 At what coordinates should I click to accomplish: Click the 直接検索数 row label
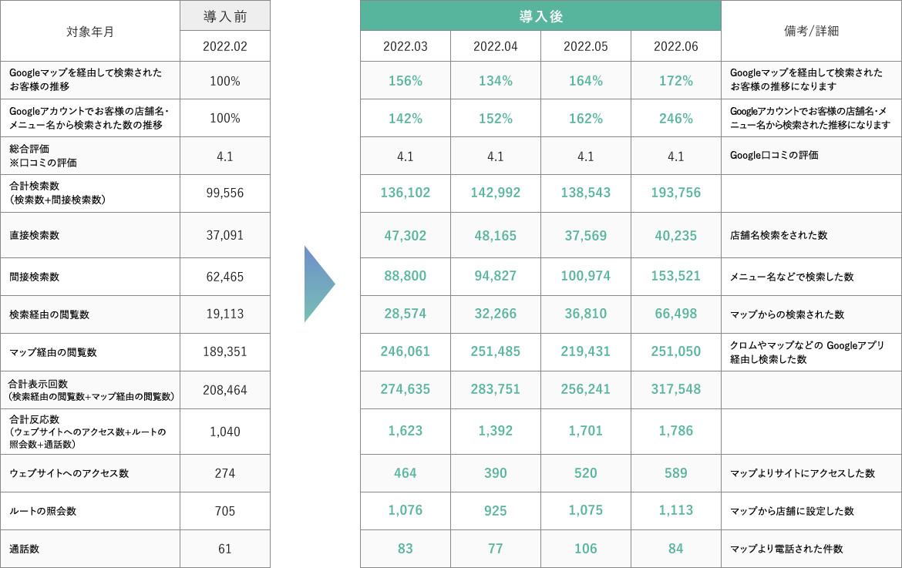tap(35, 236)
